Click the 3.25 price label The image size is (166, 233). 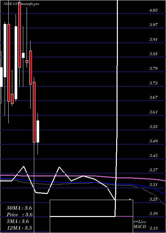(x=153, y=199)
